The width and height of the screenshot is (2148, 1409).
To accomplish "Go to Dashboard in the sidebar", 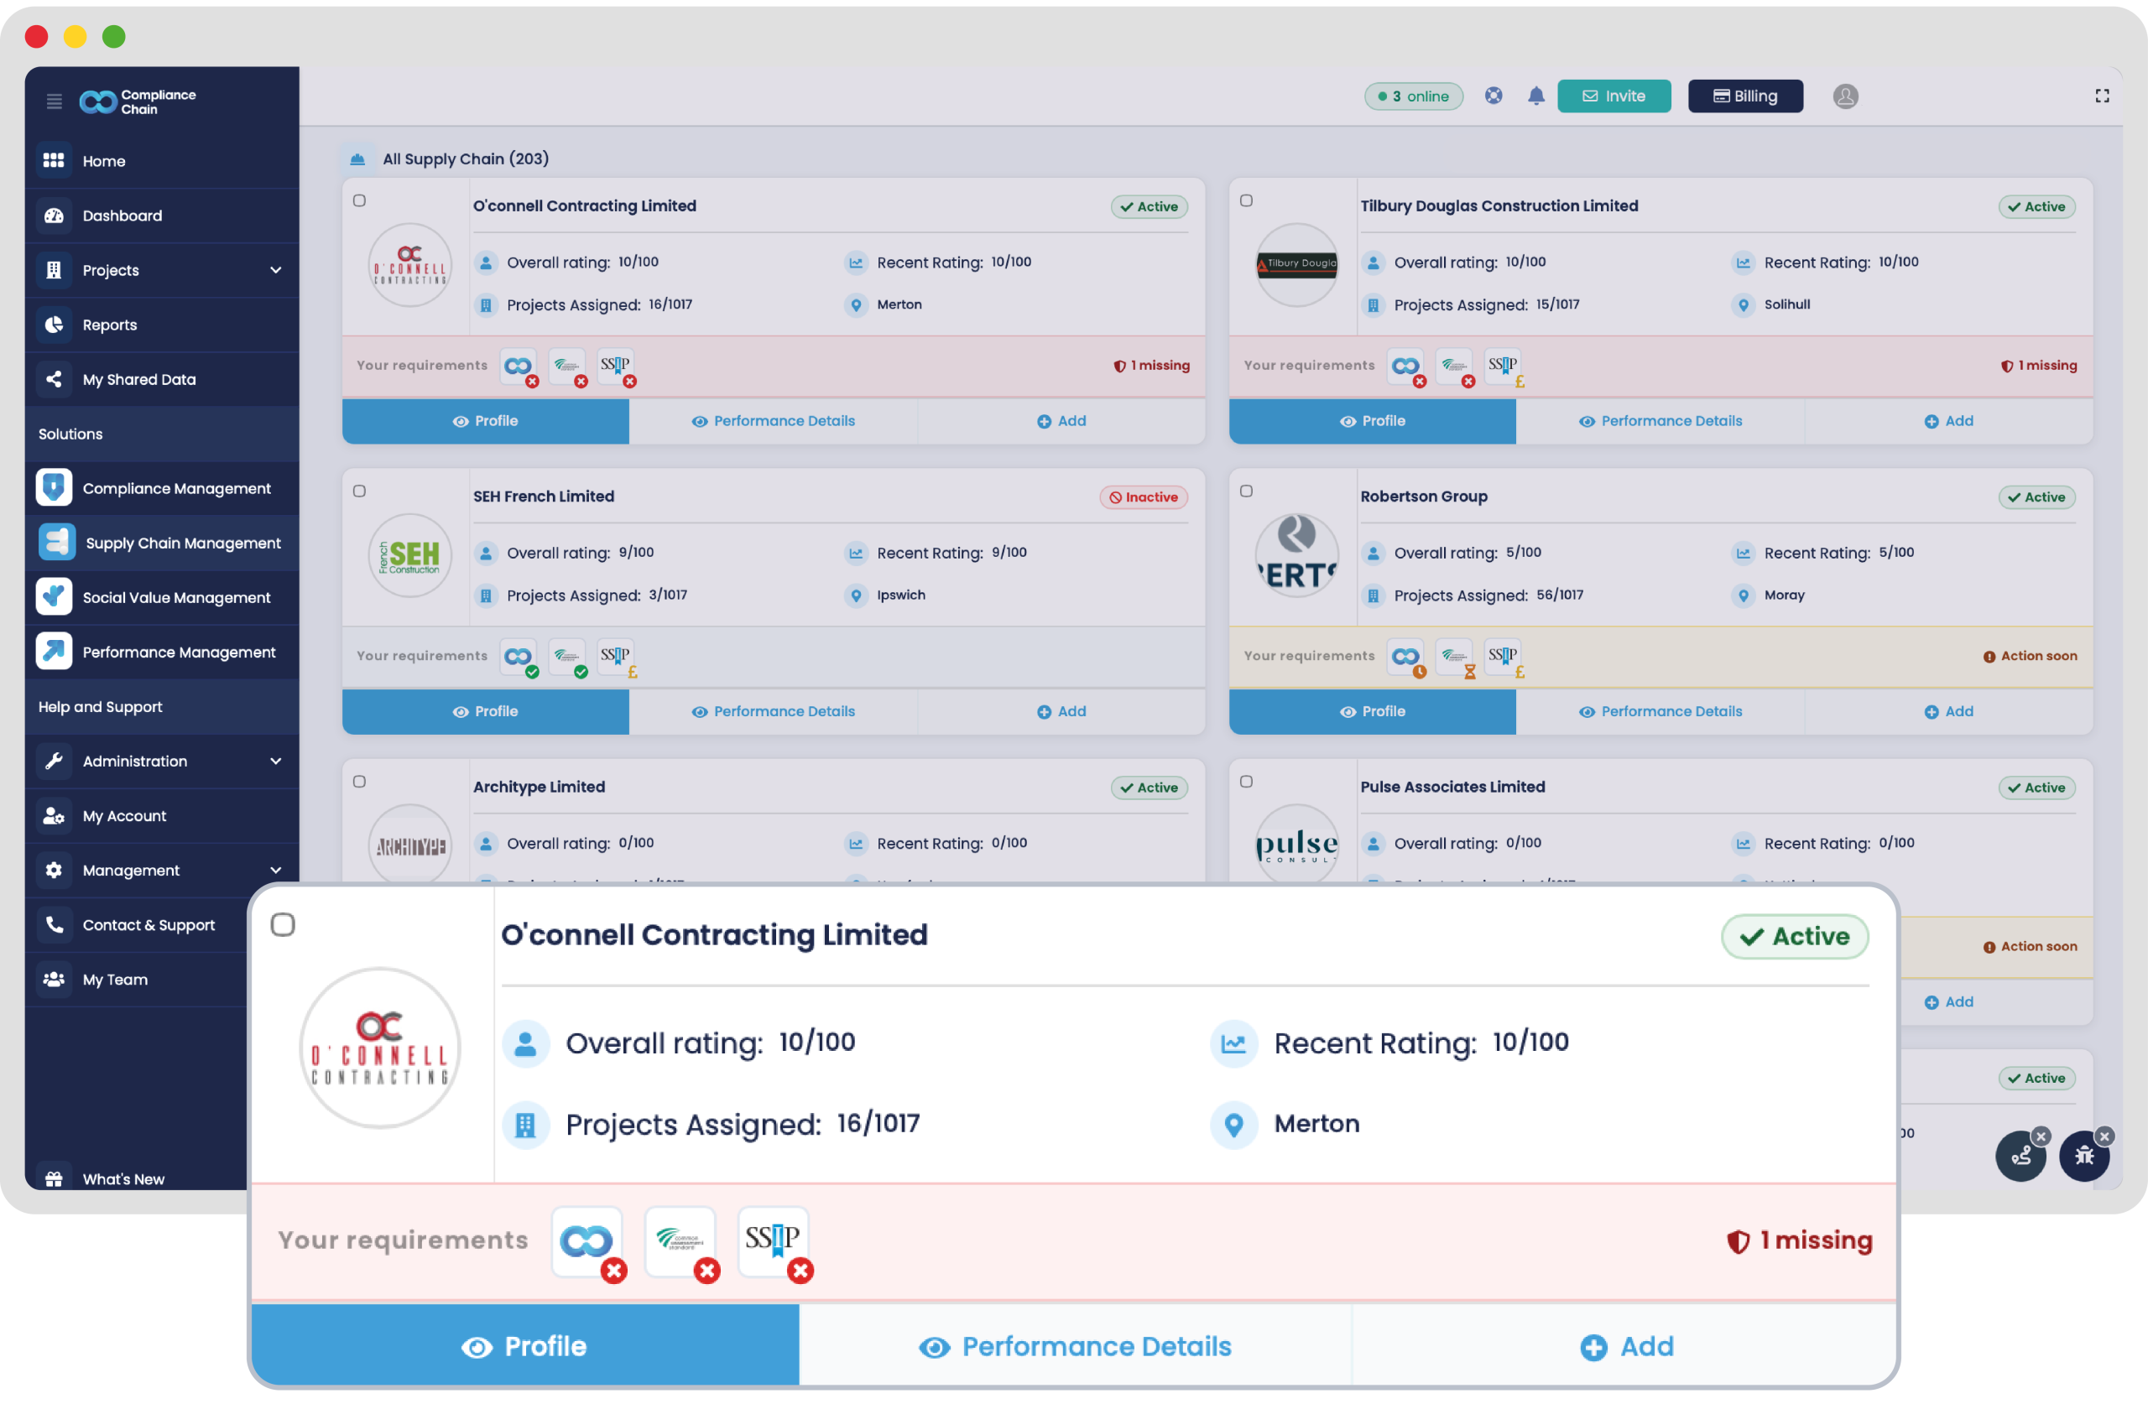I will tap(163, 216).
